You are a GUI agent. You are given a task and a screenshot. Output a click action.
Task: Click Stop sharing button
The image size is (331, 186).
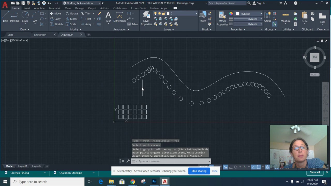[199, 171]
